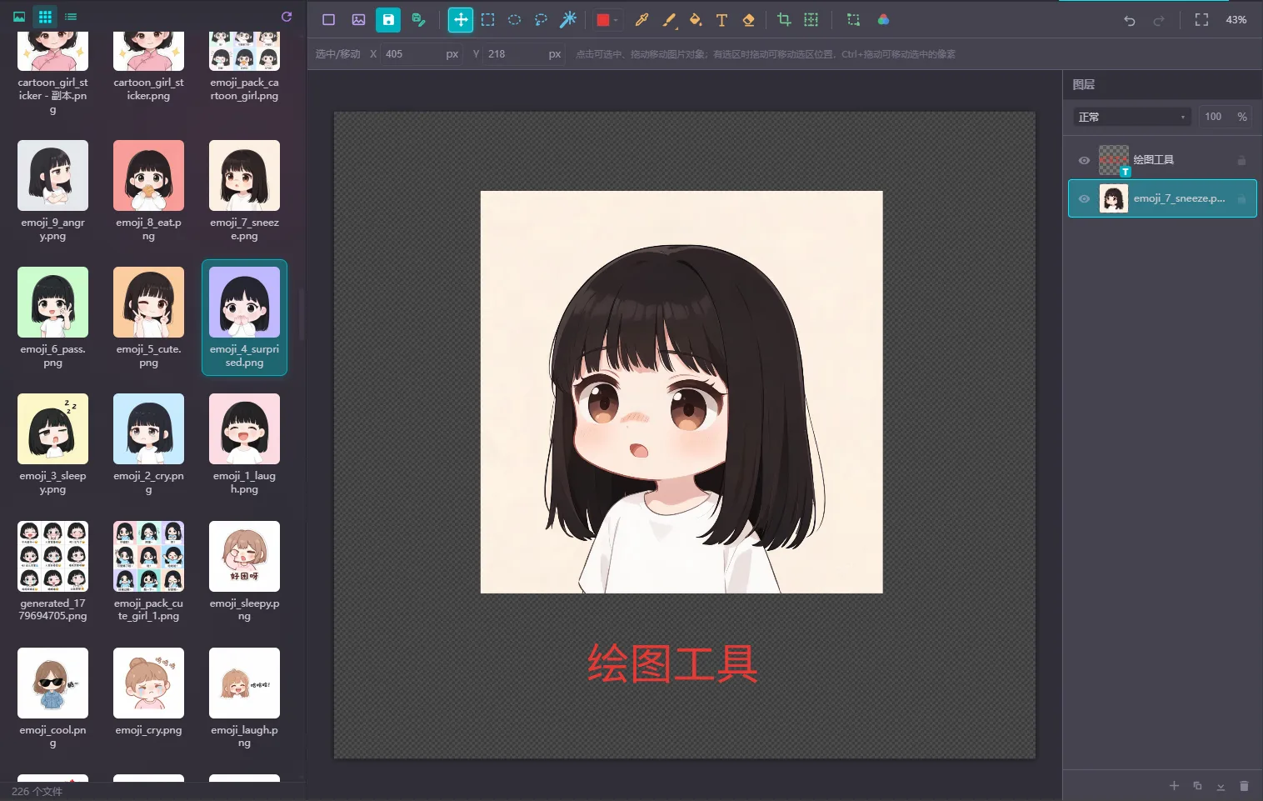The width and height of the screenshot is (1263, 801).
Task: Lock the emoji_7_sneeze layer
Action: click(x=1241, y=199)
